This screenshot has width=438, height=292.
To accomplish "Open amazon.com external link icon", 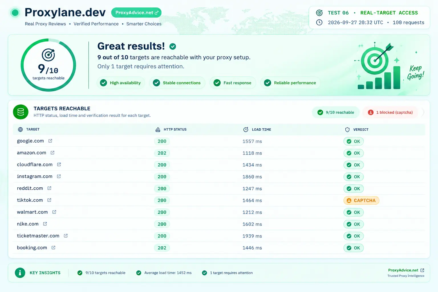I will (x=52, y=153).
